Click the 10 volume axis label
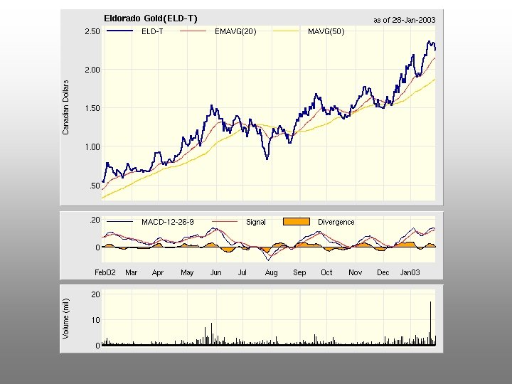Viewport: 512px width, 384px height. [x=96, y=320]
